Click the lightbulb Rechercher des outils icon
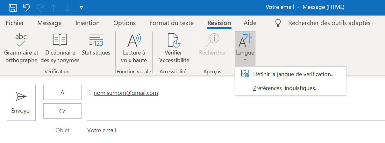The width and height of the screenshot is (385, 143). click(278, 23)
